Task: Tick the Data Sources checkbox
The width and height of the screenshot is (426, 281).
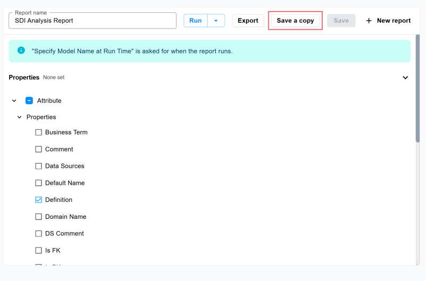Action: point(38,166)
